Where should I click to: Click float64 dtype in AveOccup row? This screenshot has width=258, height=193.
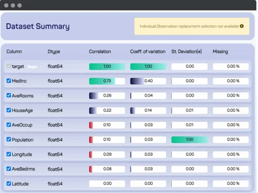coord(55,125)
